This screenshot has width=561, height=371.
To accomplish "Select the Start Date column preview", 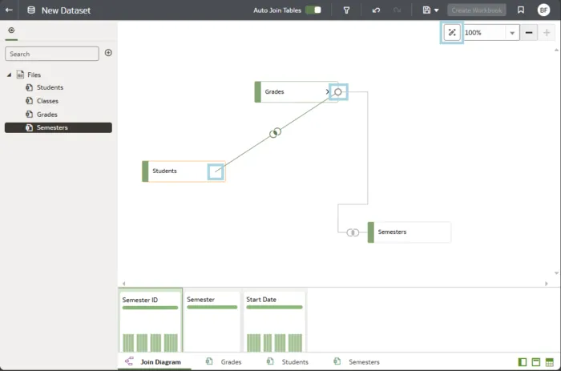I will point(273,321).
